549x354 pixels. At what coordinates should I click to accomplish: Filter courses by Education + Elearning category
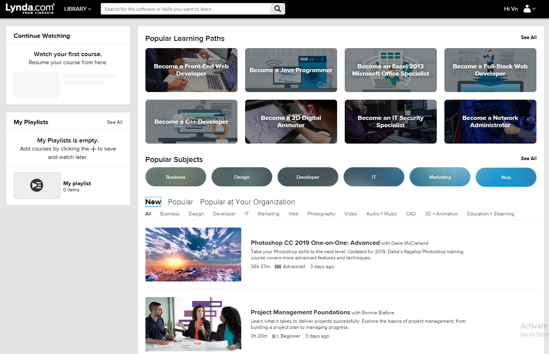[x=491, y=214]
